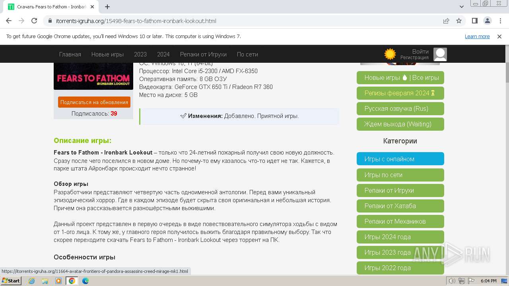
Task: Click the Категории sidebar heading
Action: (400, 141)
